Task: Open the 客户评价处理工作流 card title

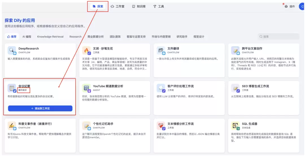Action: tap(180, 86)
